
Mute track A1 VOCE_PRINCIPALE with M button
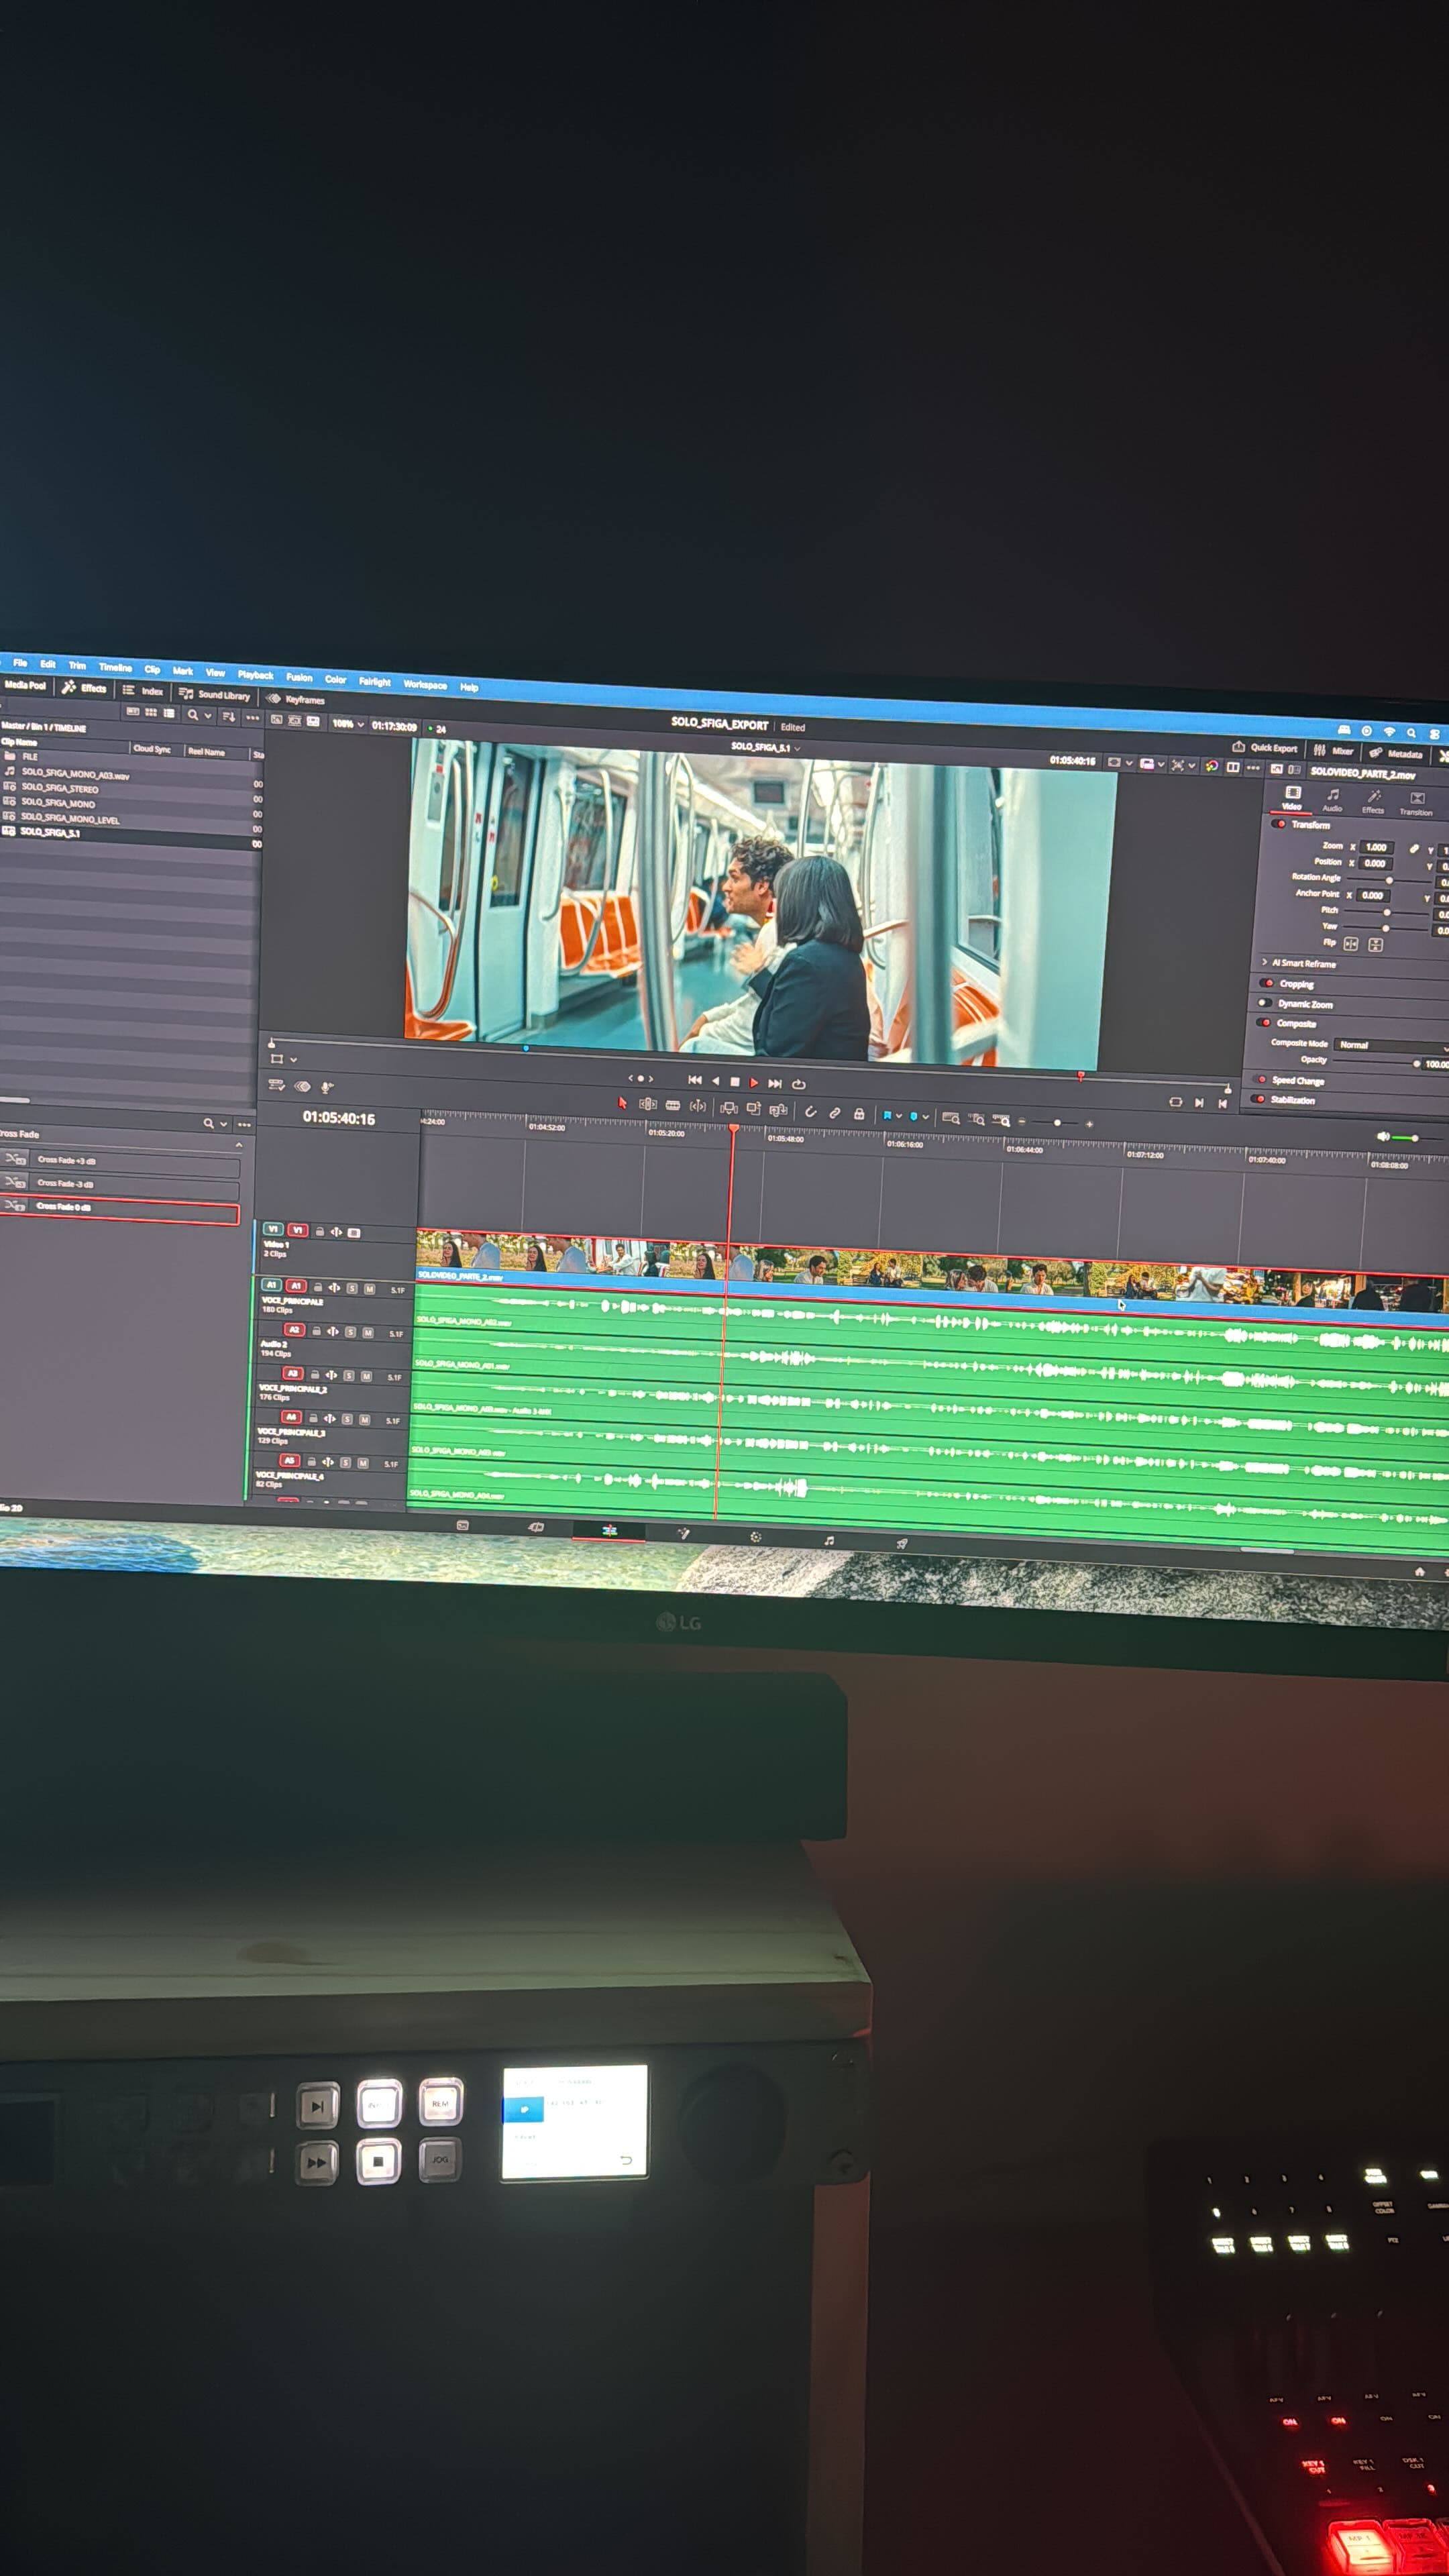click(369, 1289)
